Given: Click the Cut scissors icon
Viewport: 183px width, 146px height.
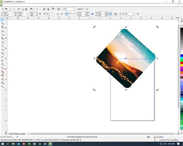Looking at the screenshot, I should 19,9.
